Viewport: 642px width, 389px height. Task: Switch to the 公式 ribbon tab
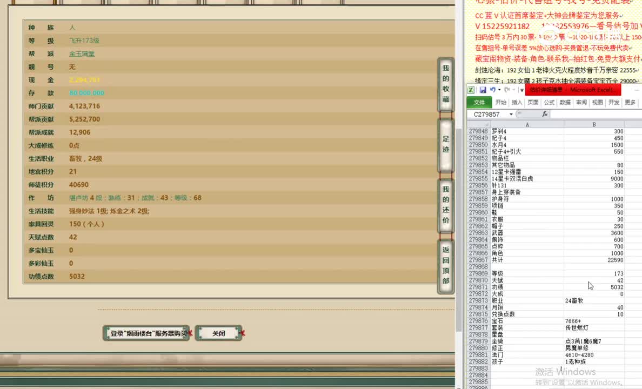(549, 102)
